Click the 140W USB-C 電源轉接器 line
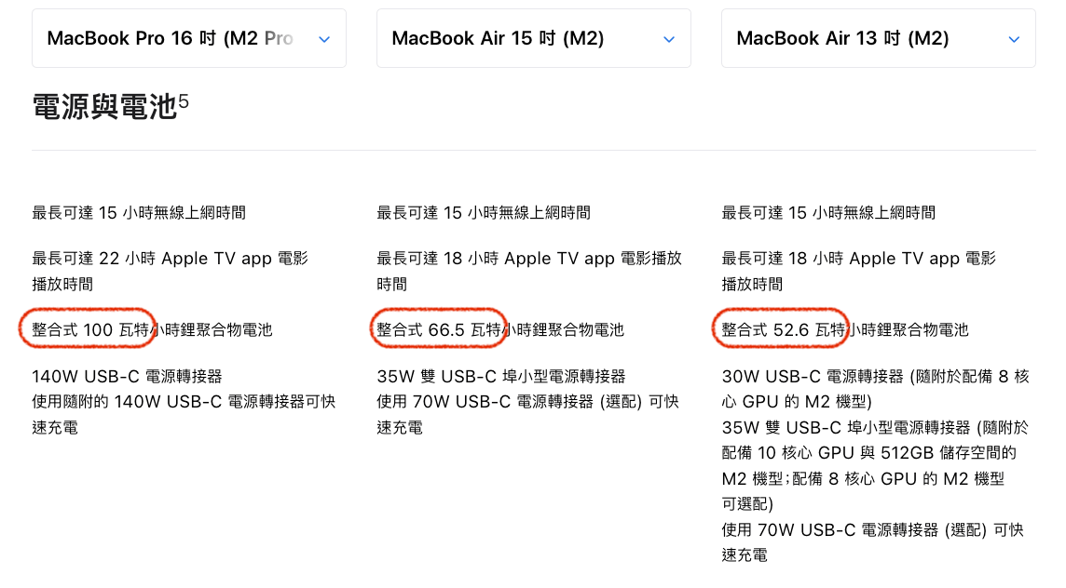Viewport: 1066px width, 588px height. pos(128,376)
